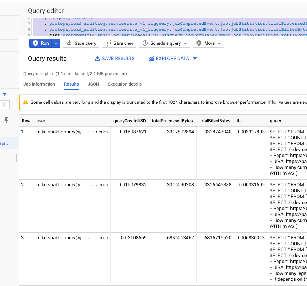Image resolution: width=307 pixels, height=286 pixels.
Task: Click the 'Query results' heading
Action: coord(47,59)
